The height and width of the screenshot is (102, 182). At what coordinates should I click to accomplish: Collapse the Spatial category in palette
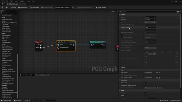click(x=1, y=33)
